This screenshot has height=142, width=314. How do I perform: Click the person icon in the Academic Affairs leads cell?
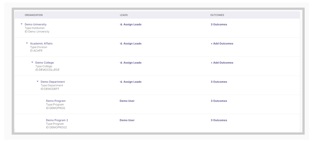(121, 43)
